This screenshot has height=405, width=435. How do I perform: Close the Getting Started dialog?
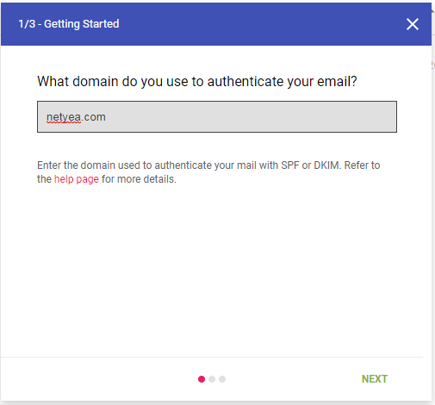pos(413,24)
